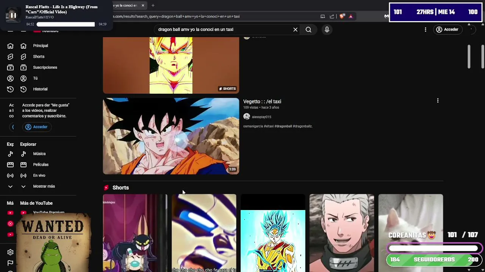Screen dimensions: 485x272
Task: Click the Vegetto : : /el taxi title
Action: (x=262, y=102)
